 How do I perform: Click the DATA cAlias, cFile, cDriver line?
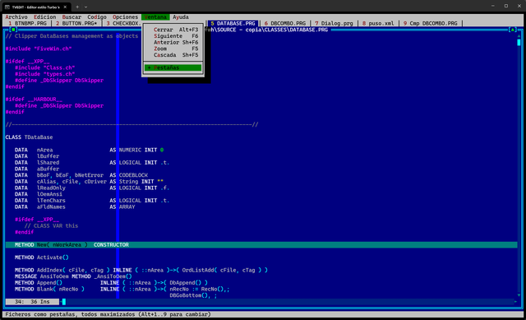[89, 182]
